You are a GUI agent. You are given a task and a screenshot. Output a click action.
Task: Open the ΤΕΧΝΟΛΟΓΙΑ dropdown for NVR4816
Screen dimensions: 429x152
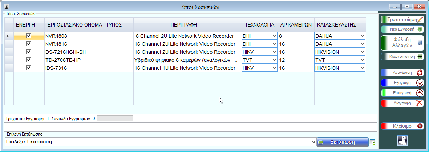[x=274, y=44]
